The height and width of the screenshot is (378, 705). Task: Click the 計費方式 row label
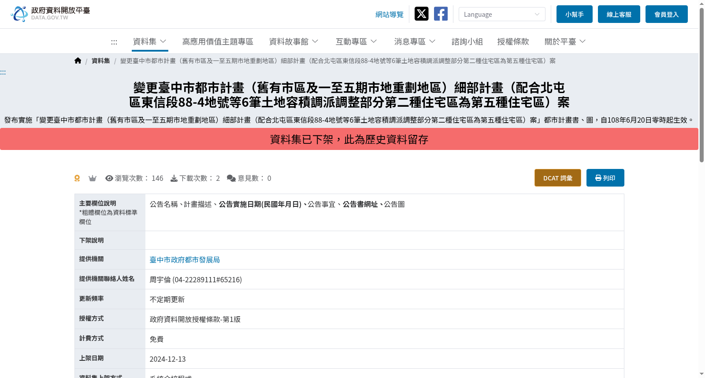point(92,338)
